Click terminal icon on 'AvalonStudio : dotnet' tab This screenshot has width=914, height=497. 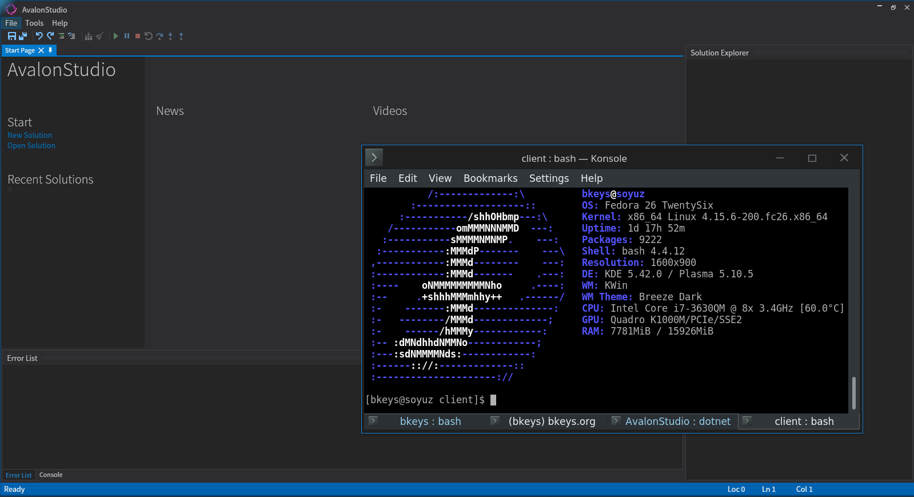[616, 421]
